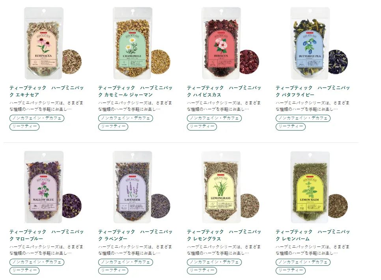Click the マローブルー product title link
Viewport: 381px width, 280px height.
click(x=47, y=235)
